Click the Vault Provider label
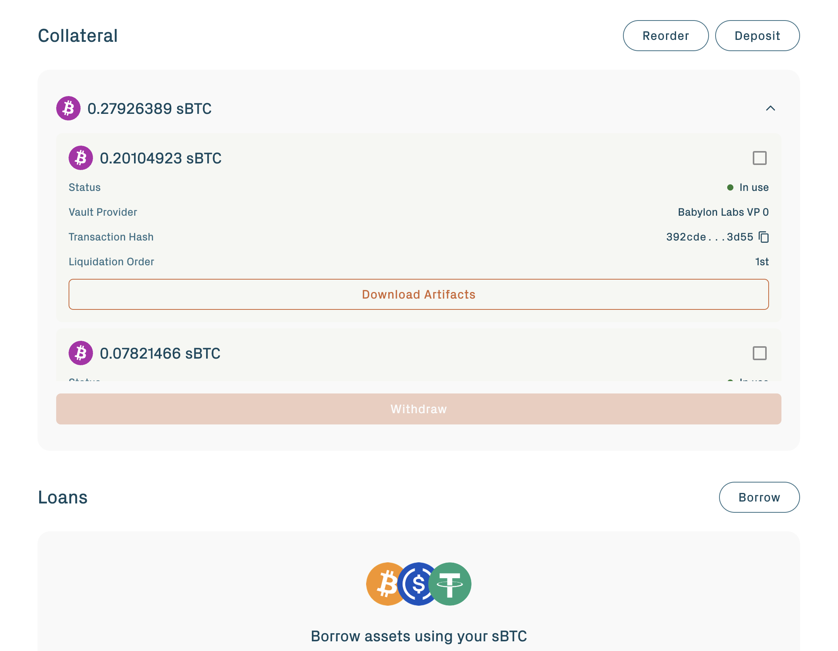The image size is (838, 651). (103, 212)
